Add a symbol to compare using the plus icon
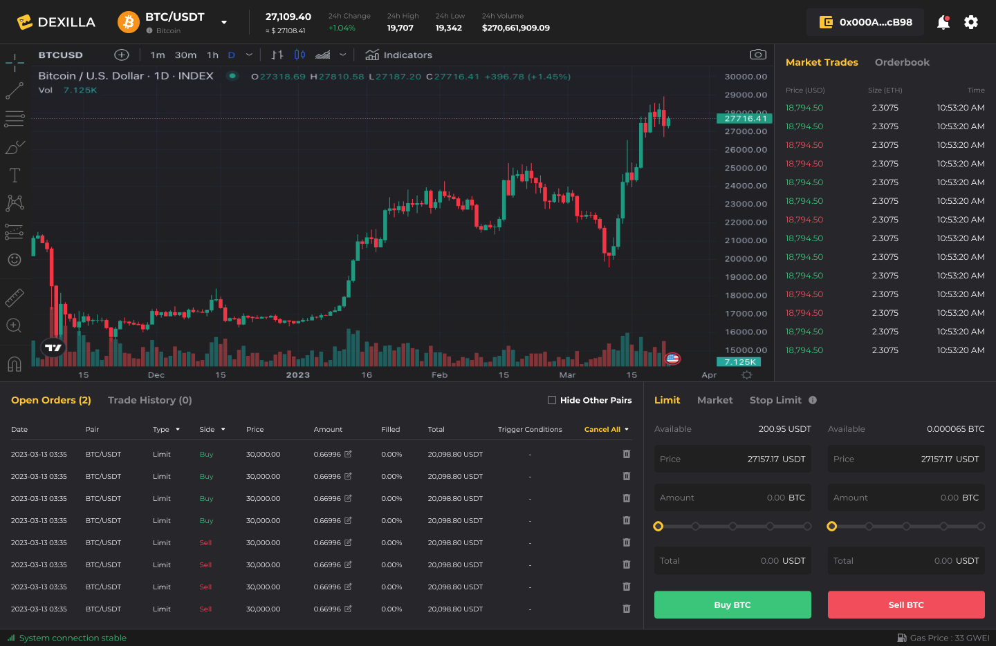Viewport: 996px width, 646px height. (122, 55)
